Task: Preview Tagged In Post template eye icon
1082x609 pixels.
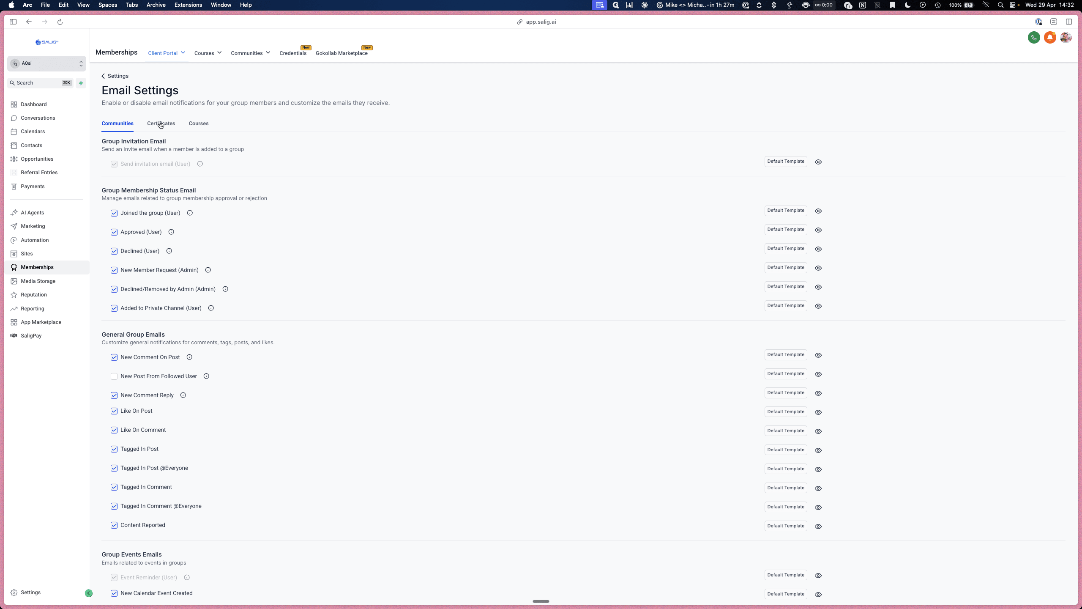Action: 818,450
